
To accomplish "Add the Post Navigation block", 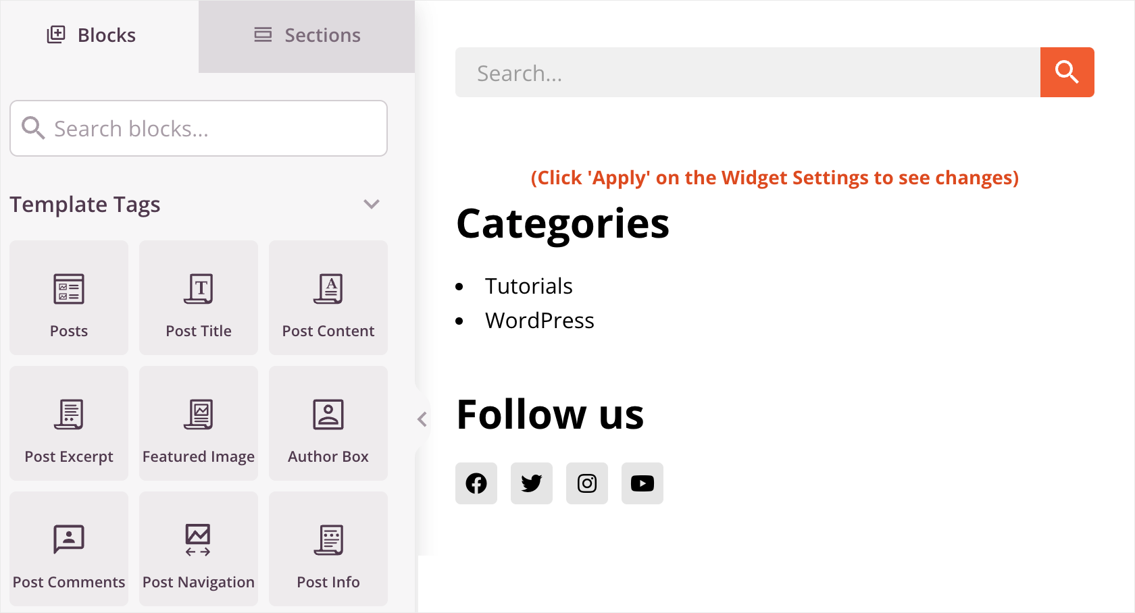I will pyautogui.click(x=199, y=549).
